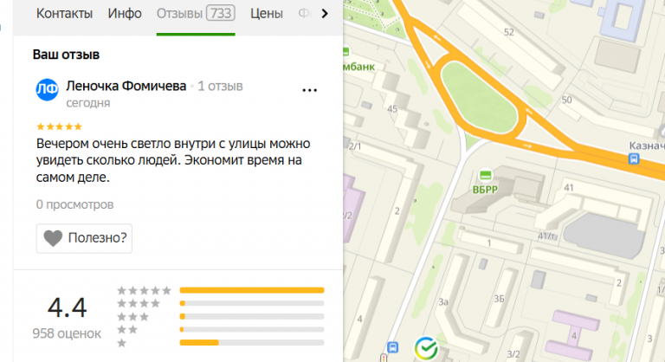Click the green oval park in roundabout

click(479, 98)
